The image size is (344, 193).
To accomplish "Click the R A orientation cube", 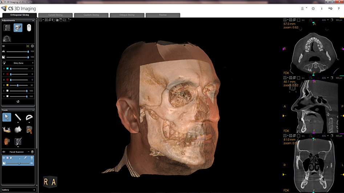I will pyautogui.click(x=50, y=182).
